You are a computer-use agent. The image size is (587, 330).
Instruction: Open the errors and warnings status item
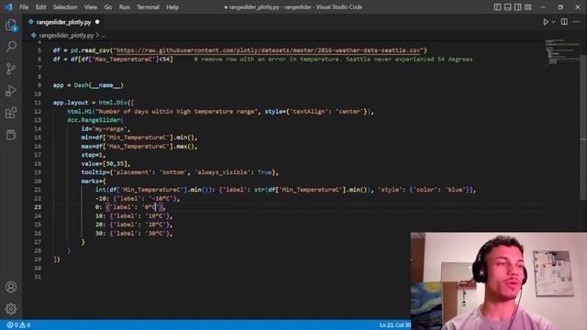(18, 325)
